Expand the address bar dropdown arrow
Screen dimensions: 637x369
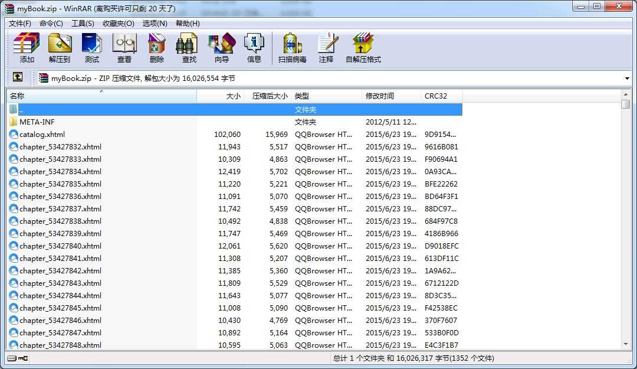(x=627, y=78)
